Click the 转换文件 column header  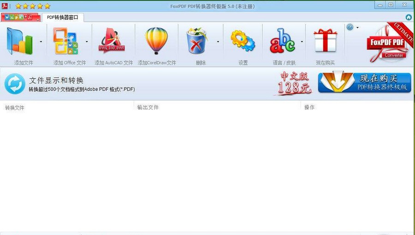coord(15,108)
